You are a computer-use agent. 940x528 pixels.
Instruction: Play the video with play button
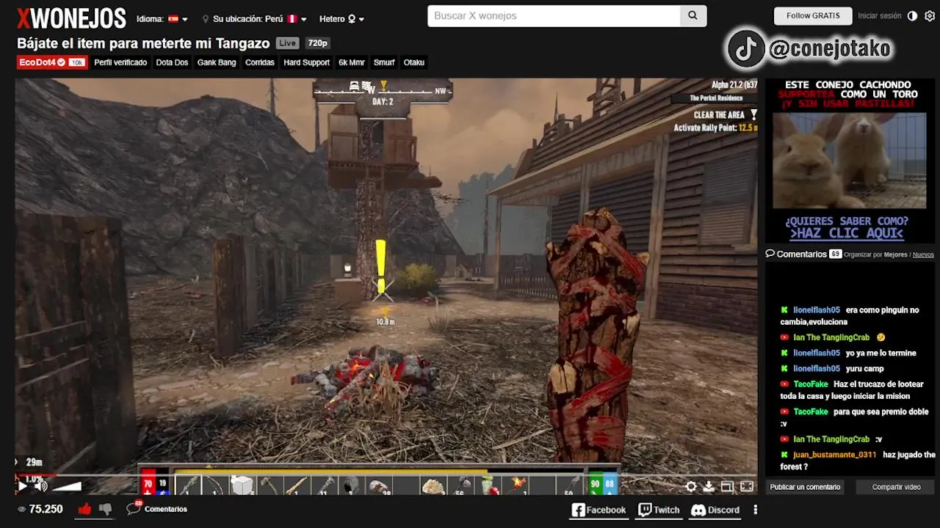coord(22,485)
